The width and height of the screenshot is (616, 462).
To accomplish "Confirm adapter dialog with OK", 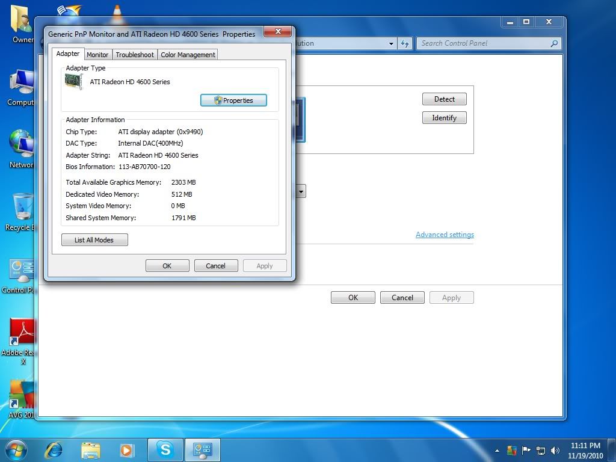I will tap(167, 266).
